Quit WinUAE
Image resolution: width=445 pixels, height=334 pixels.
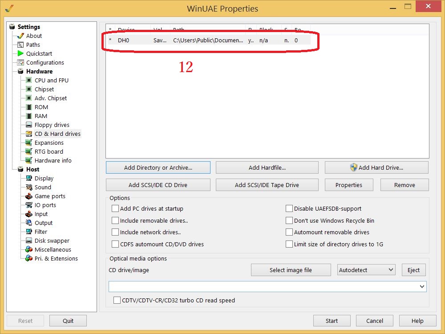click(x=68, y=321)
